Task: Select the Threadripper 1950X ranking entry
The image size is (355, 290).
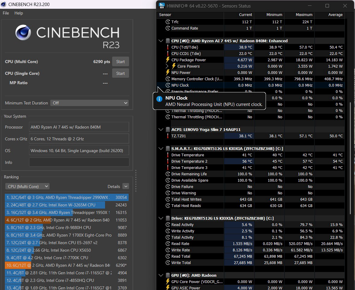Action: pyautogui.click(x=66, y=212)
